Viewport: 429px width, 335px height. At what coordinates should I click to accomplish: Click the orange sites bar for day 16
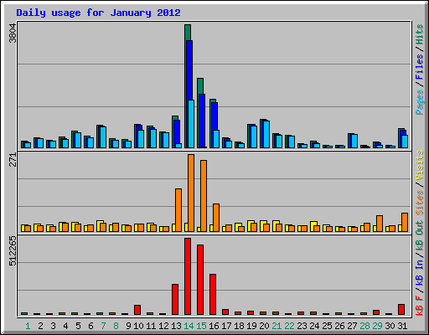(216, 218)
